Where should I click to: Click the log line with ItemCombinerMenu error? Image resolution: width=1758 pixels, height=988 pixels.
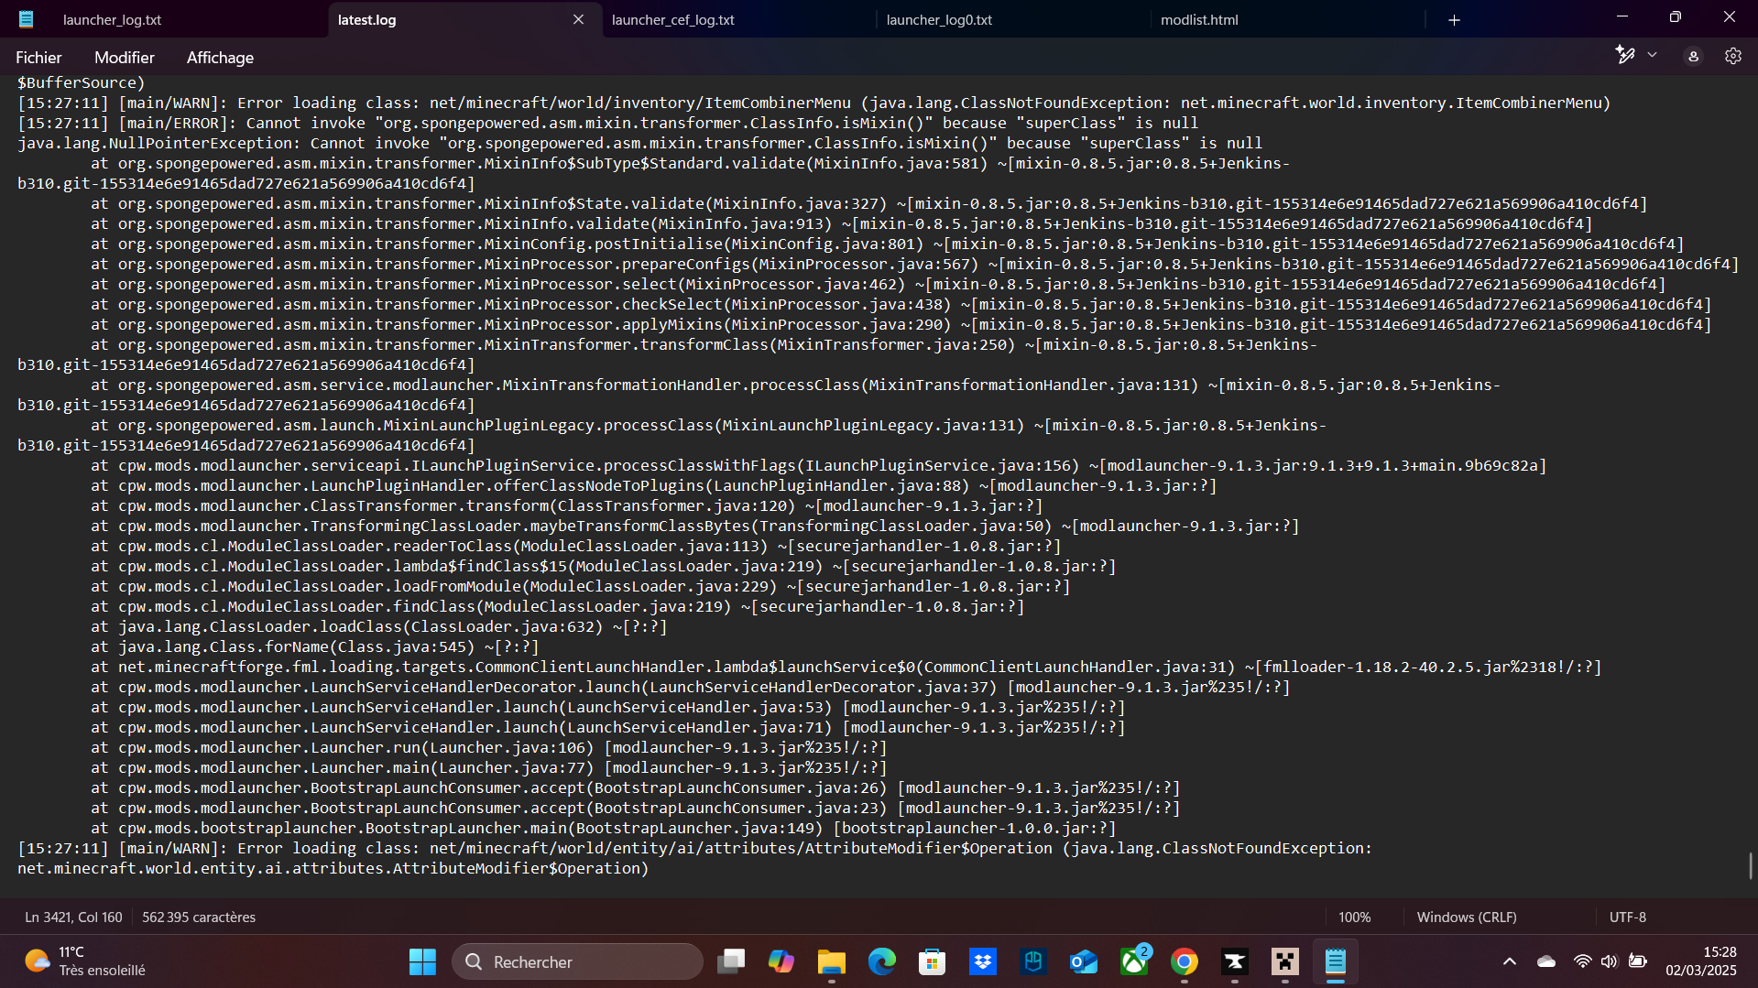(813, 103)
